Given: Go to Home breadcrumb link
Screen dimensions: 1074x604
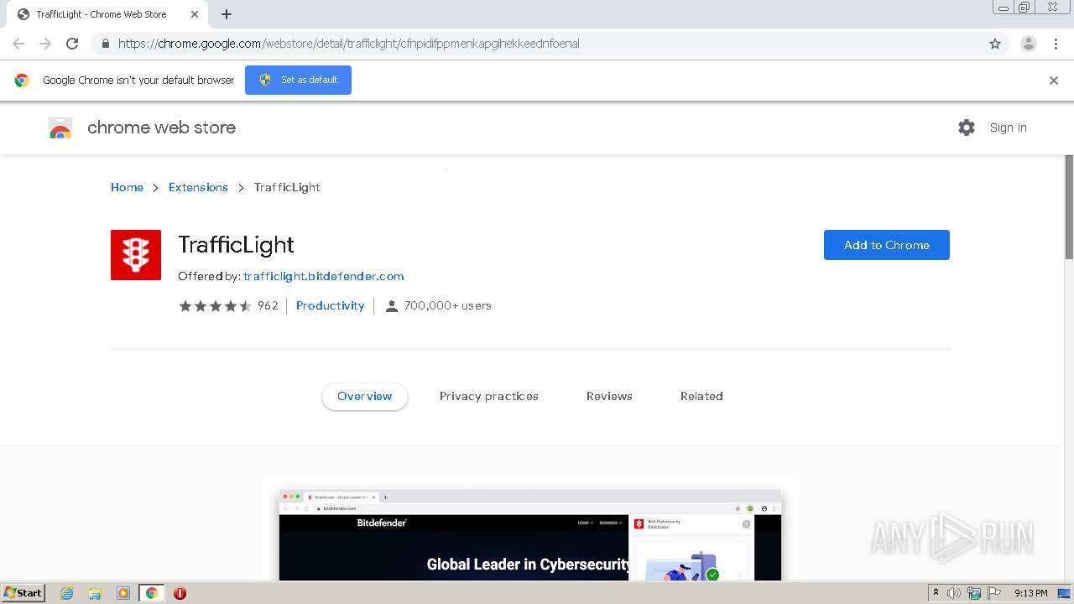Looking at the screenshot, I should (127, 187).
